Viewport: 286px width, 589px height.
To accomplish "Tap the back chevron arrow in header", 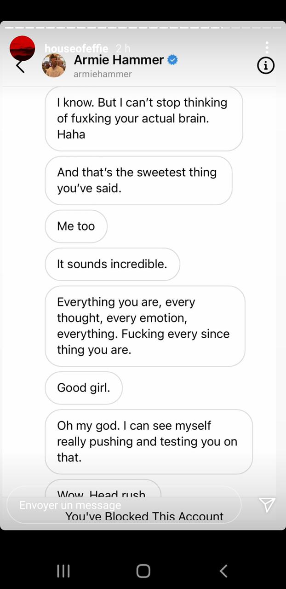I will [x=20, y=67].
